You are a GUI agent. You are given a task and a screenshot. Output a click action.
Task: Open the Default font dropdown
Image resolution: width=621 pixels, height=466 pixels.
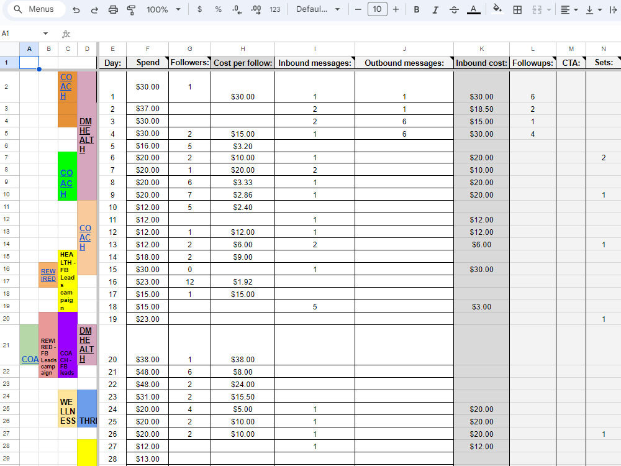pyautogui.click(x=317, y=9)
